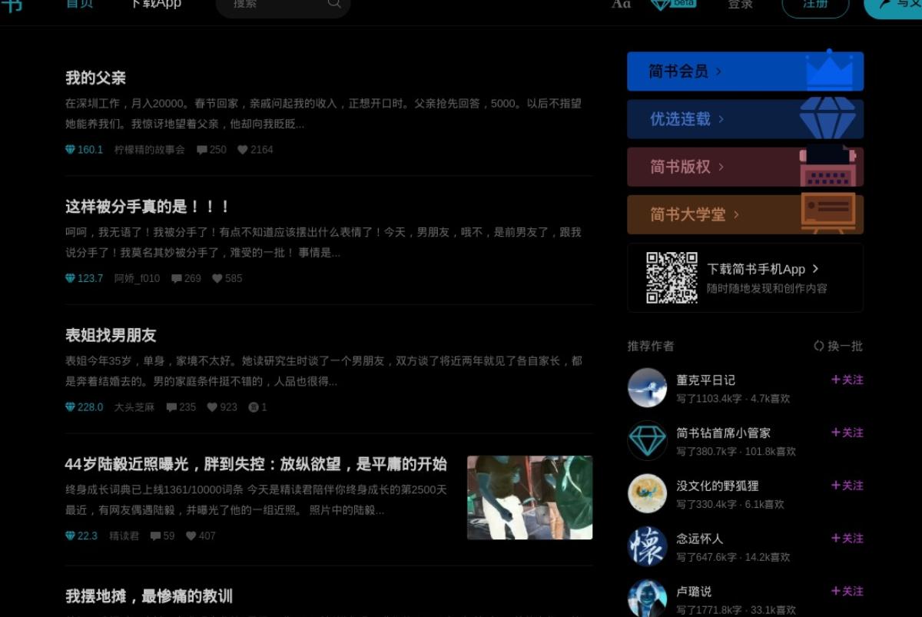Open article 44岁陆毅近照曝光

pos(256,464)
